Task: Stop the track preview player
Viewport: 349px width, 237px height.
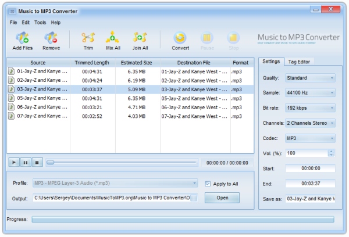Action: click(37, 162)
